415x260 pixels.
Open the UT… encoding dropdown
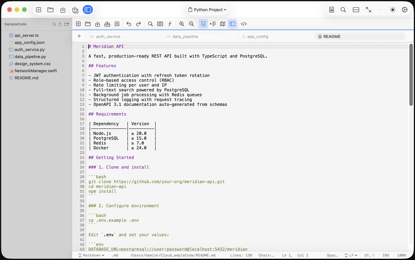369,255
